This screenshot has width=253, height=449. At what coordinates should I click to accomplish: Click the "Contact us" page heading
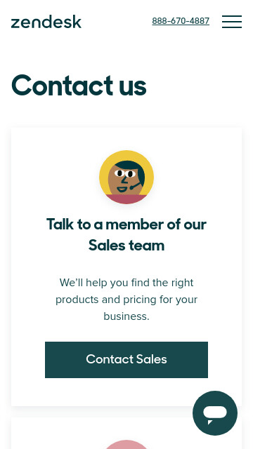click(79, 86)
